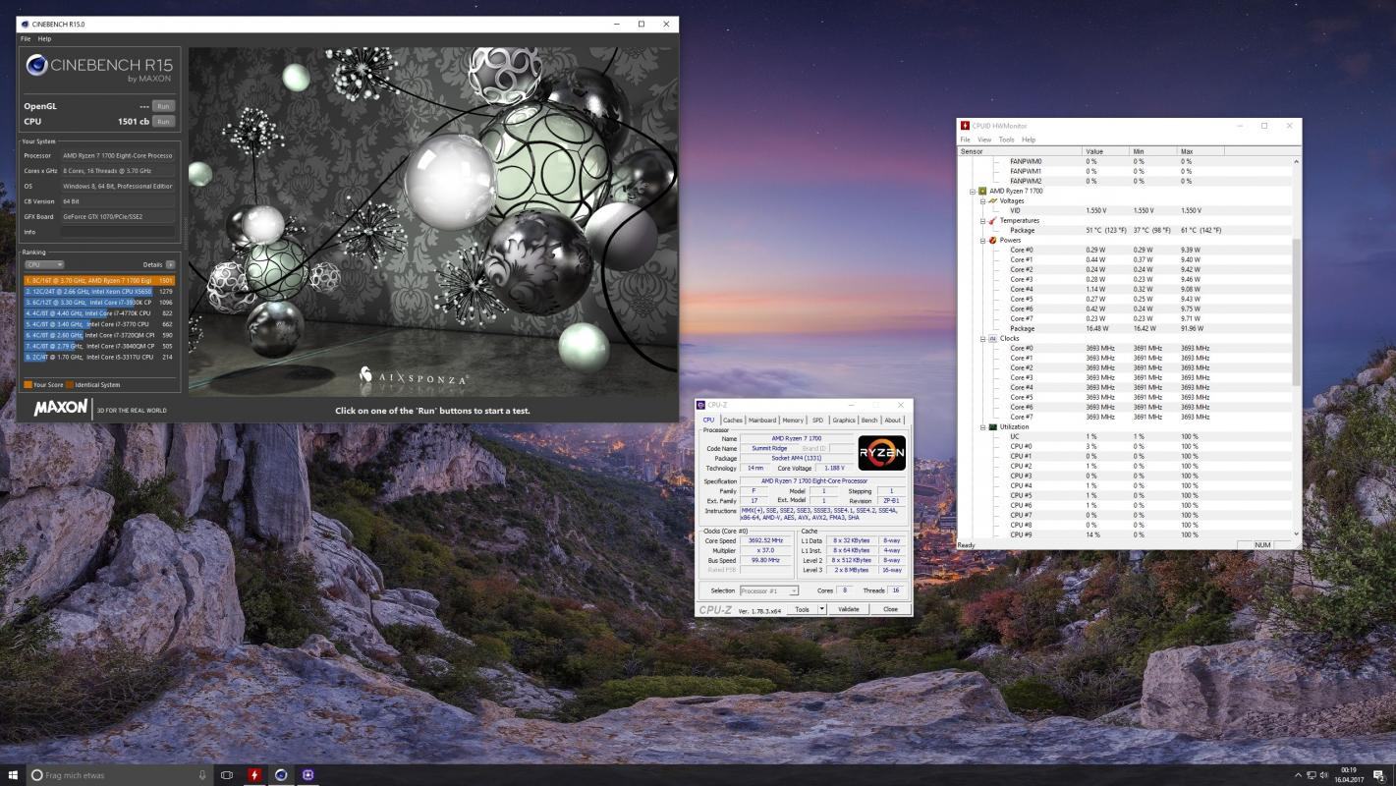Click the Close button in CPU-Z footer
This screenshot has width=1396, height=786.
click(890, 609)
